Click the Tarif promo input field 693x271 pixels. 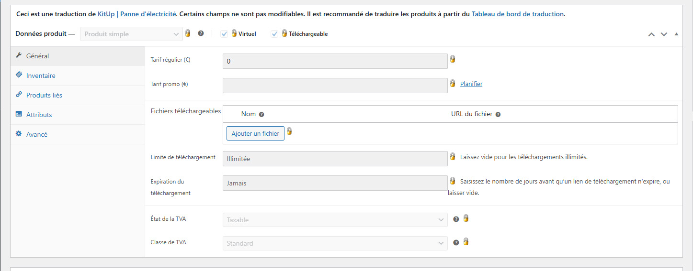(x=335, y=86)
